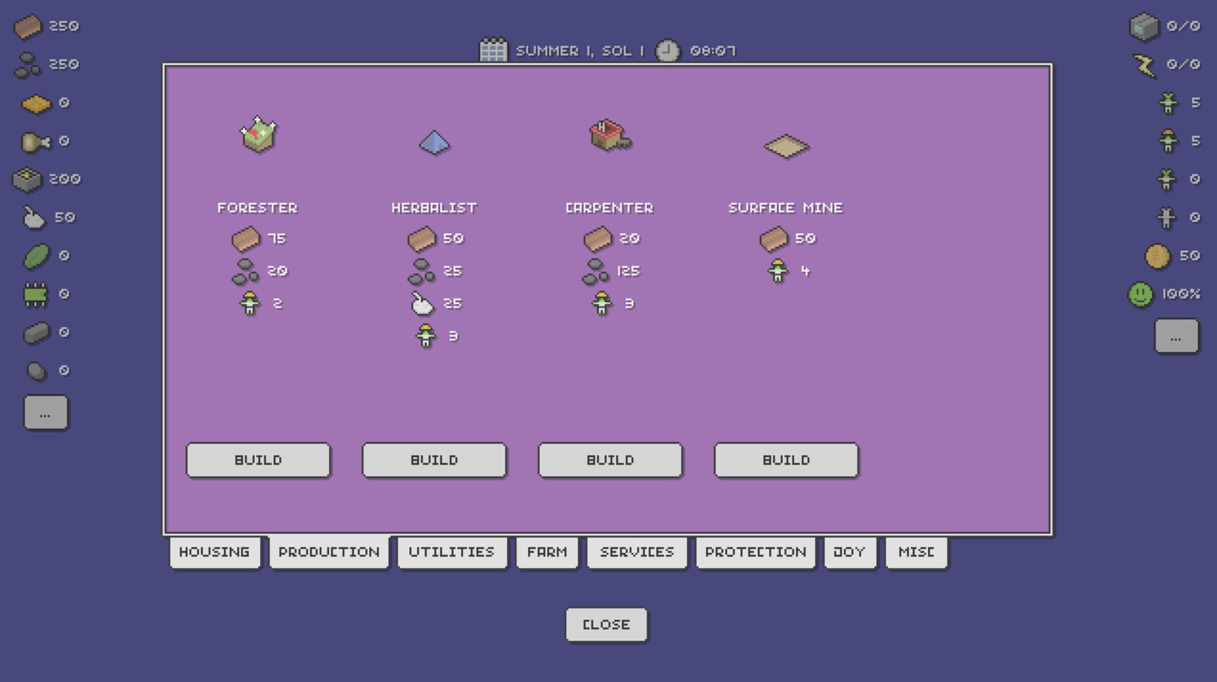Viewport: 1217px width, 682px height.
Task: Click the lightning energy icon
Action: click(x=1144, y=65)
